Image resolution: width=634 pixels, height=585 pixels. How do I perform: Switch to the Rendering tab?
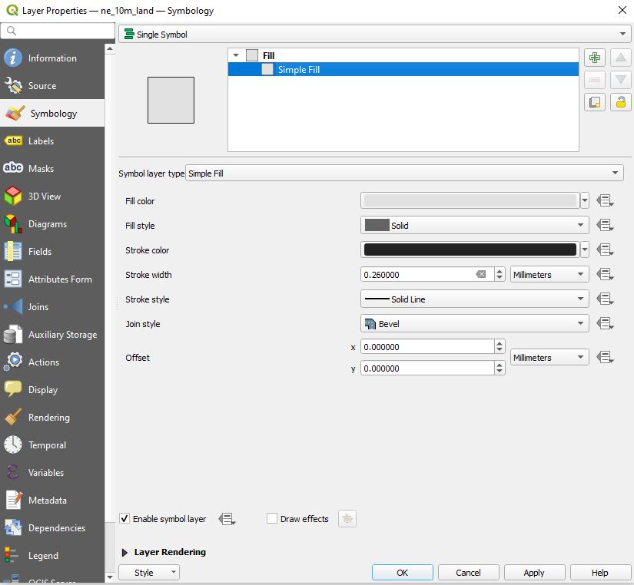tap(52, 418)
